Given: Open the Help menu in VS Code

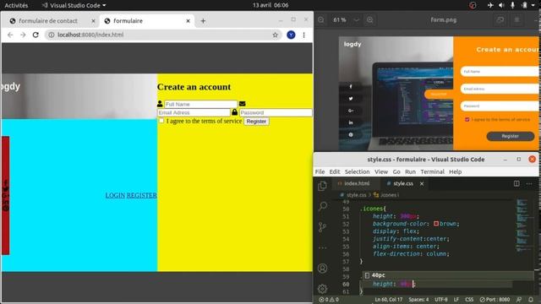Looking at the screenshot, I should [455, 171].
